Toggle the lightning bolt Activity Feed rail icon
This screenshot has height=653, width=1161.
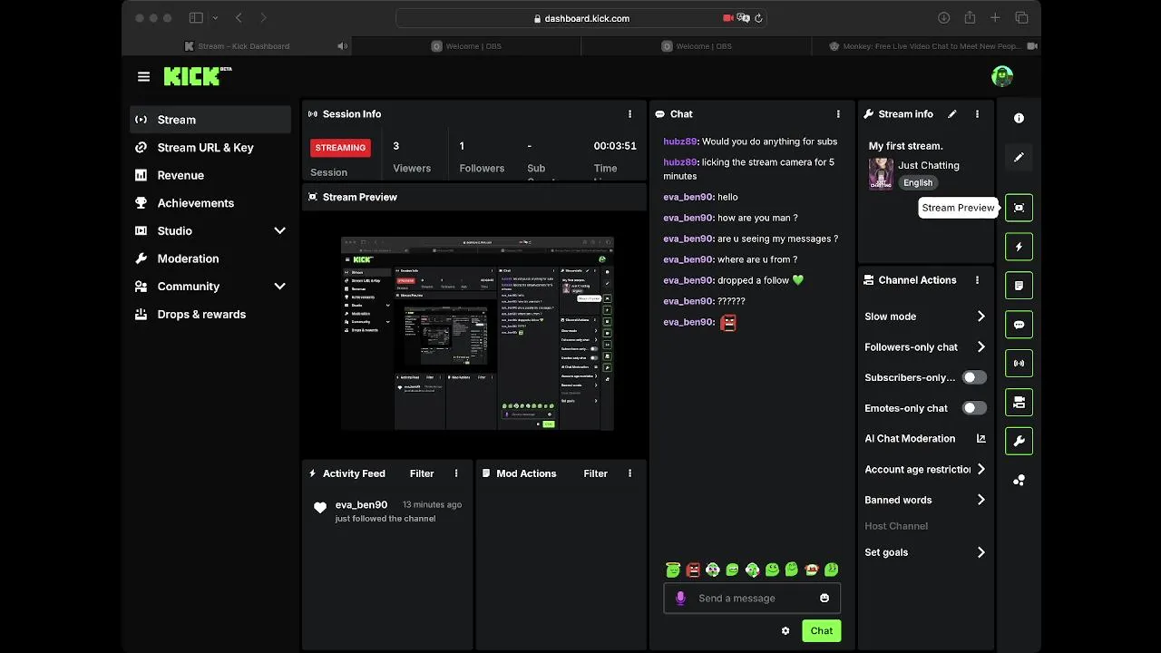coord(1019,247)
